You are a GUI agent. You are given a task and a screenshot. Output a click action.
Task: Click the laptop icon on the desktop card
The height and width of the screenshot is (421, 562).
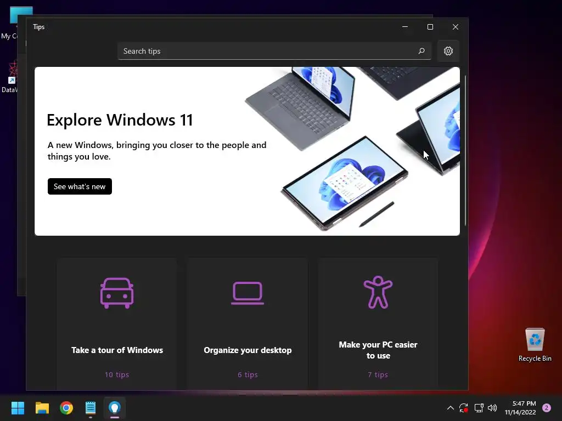248,293
